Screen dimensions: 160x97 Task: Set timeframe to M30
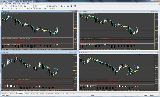[x=40, y=8]
